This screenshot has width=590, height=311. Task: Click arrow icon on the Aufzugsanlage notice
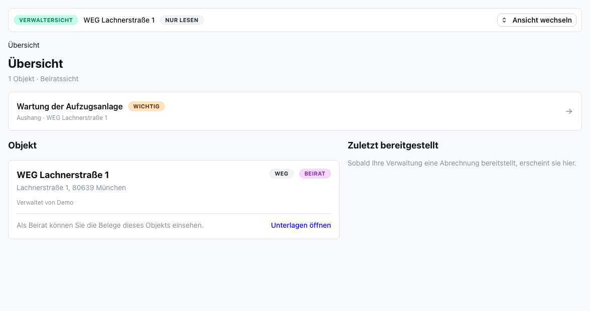pyautogui.click(x=569, y=111)
